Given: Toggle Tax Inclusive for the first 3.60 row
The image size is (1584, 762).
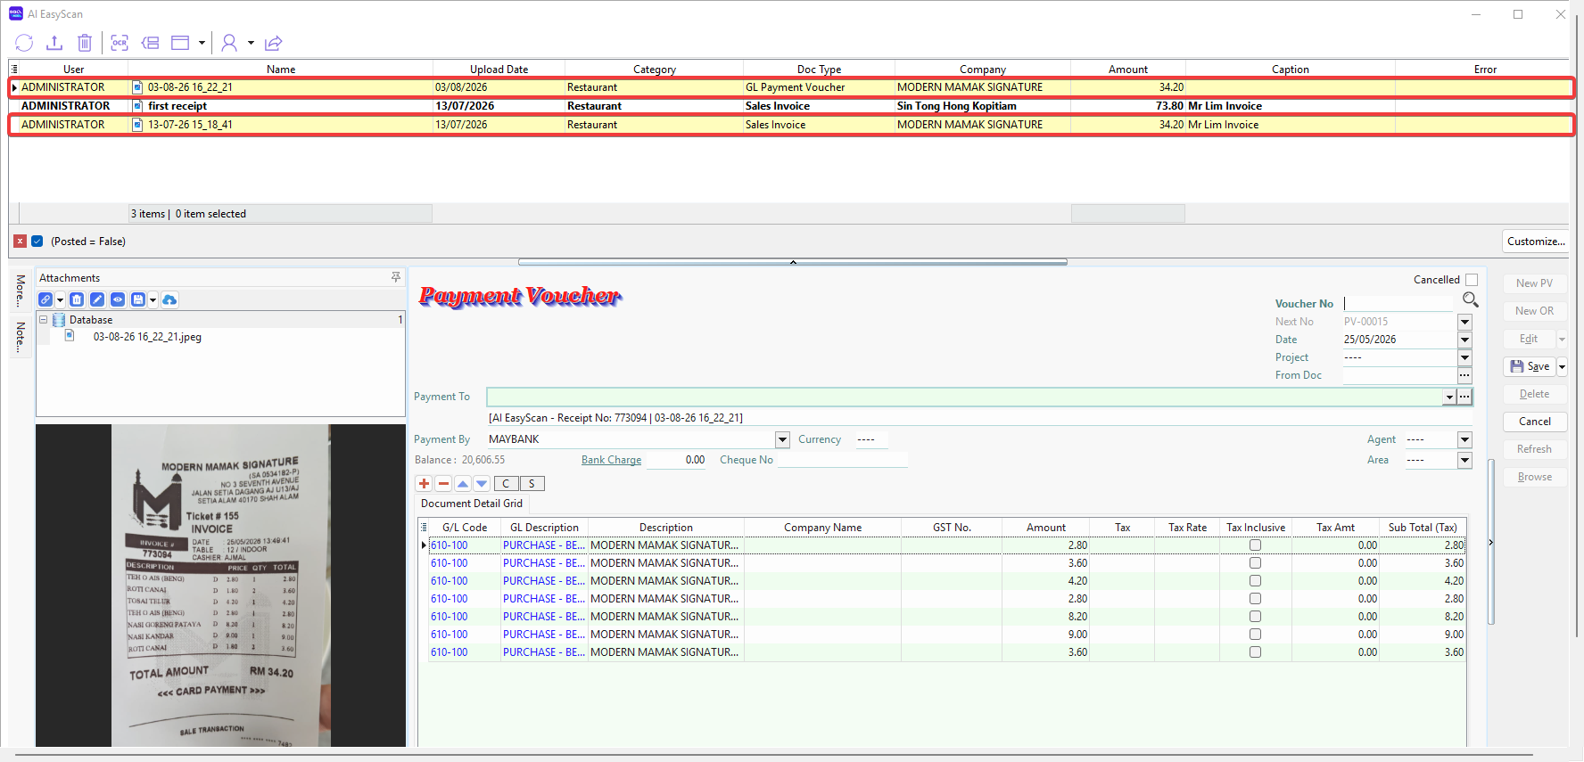Looking at the screenshot, I should 1255,563.
